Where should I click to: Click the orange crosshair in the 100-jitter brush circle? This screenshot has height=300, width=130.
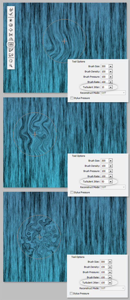coord(40,237)
